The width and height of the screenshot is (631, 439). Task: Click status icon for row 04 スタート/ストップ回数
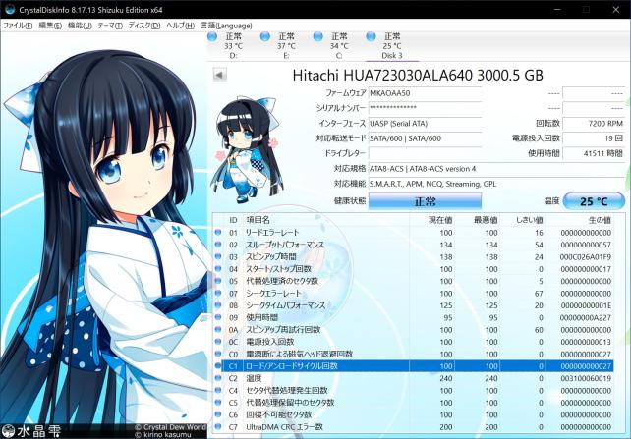[x=218, y=268]
